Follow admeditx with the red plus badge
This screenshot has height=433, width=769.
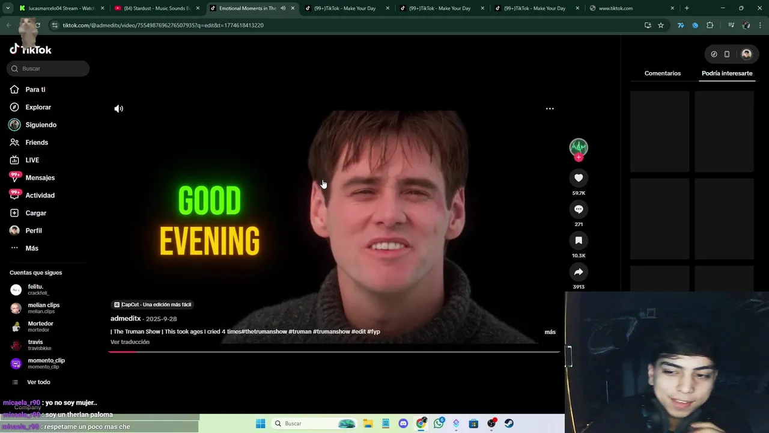point(579,158)
